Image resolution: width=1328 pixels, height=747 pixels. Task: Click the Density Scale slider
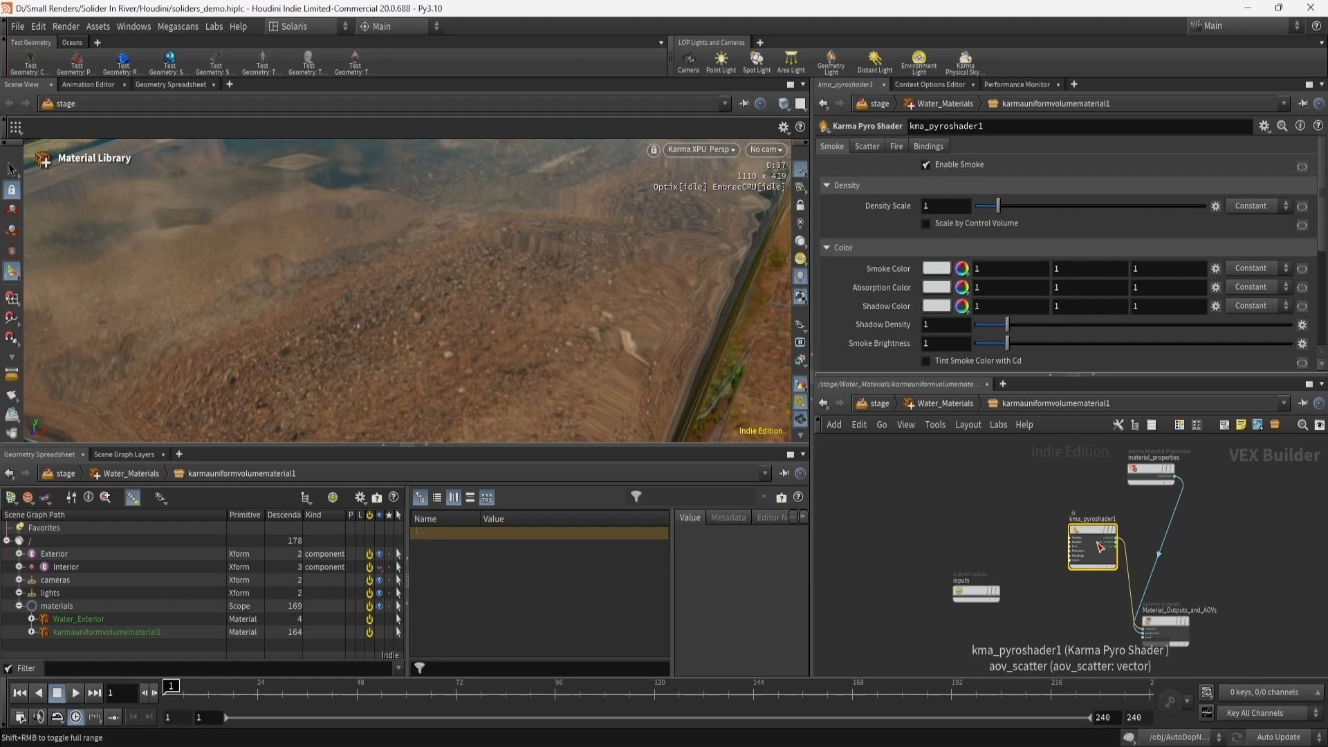click(x=1090, y=206)
